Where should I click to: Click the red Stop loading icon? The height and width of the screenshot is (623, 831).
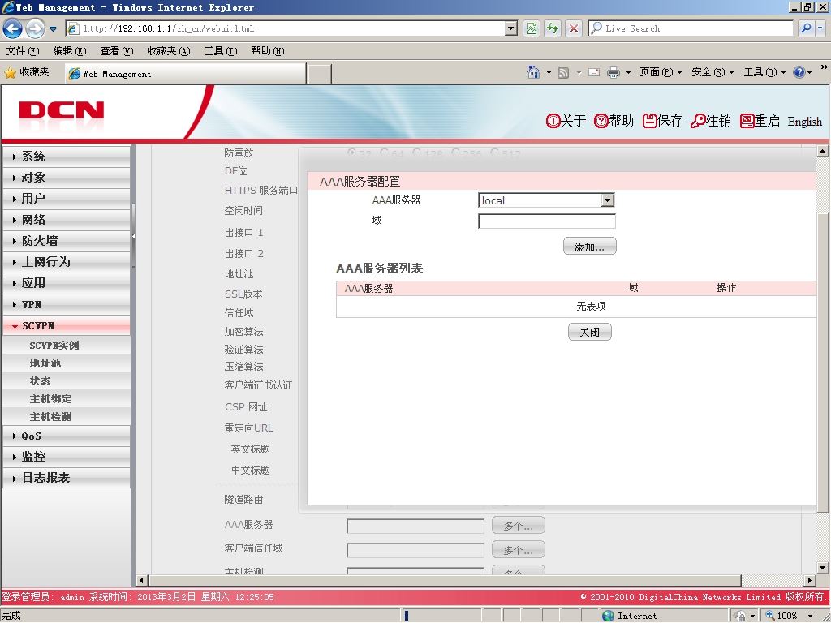(x=574, y=28)
